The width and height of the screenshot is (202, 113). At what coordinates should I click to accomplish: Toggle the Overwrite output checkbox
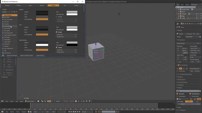coord(177,94)
